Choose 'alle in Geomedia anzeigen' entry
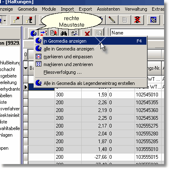Screen dimensions: 169x169 point(91,49)
